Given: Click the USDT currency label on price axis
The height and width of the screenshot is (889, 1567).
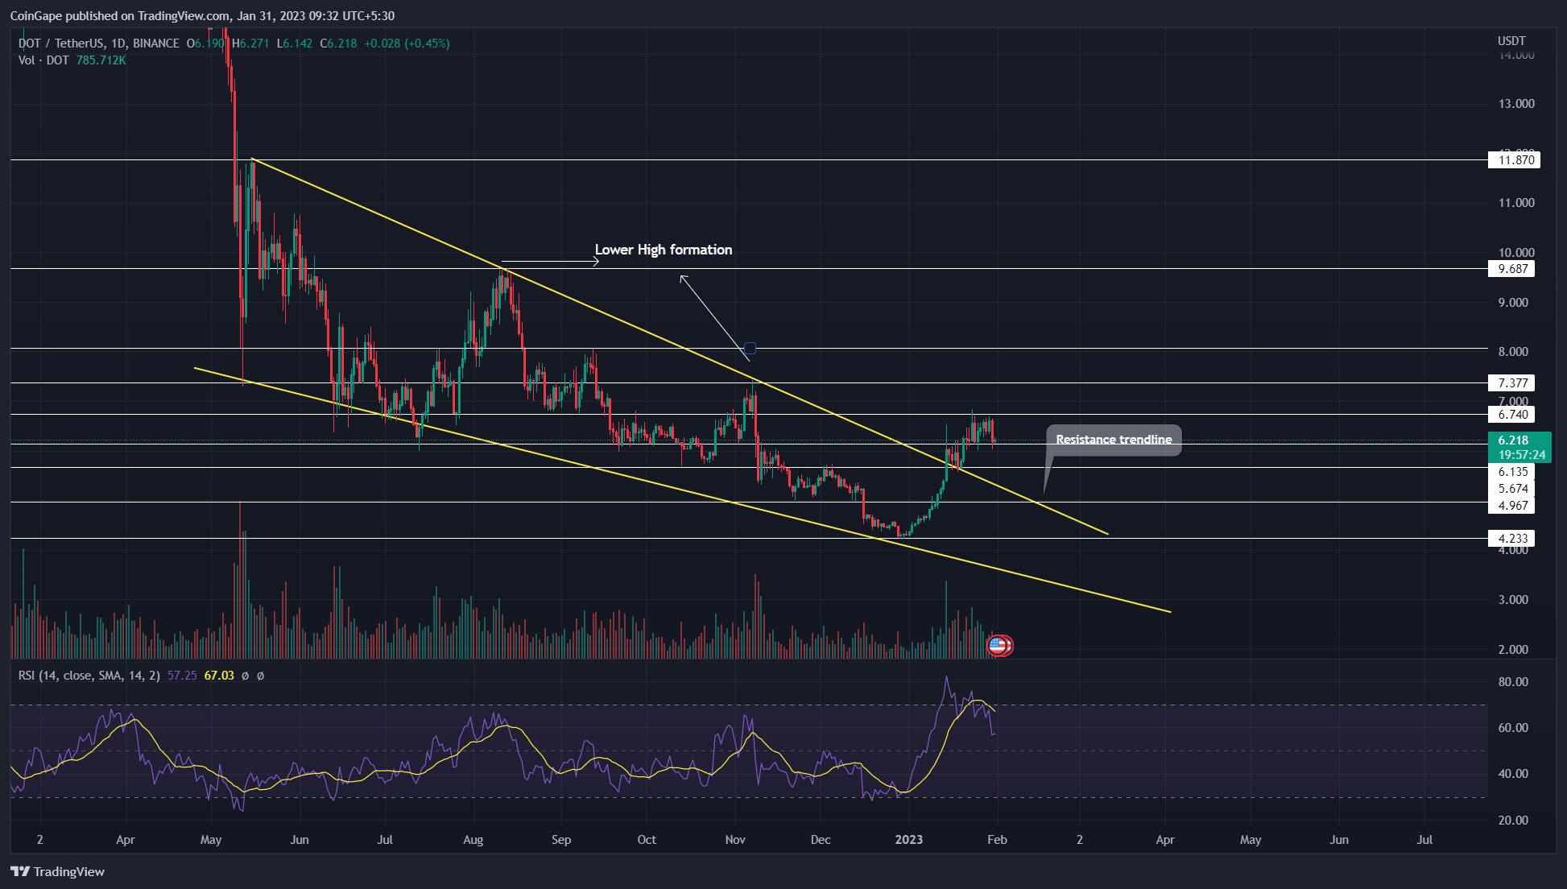Looking at the screenshot, I should (1511, 41).
